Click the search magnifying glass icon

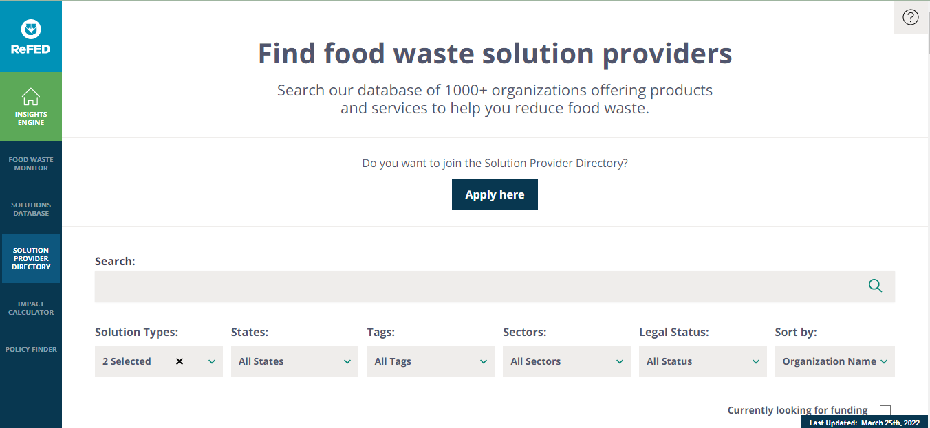[875, 286]
